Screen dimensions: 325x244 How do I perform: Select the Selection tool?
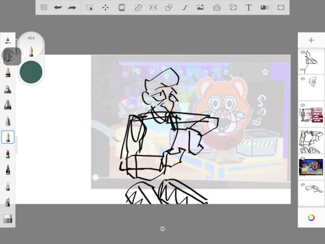(89, 8)
